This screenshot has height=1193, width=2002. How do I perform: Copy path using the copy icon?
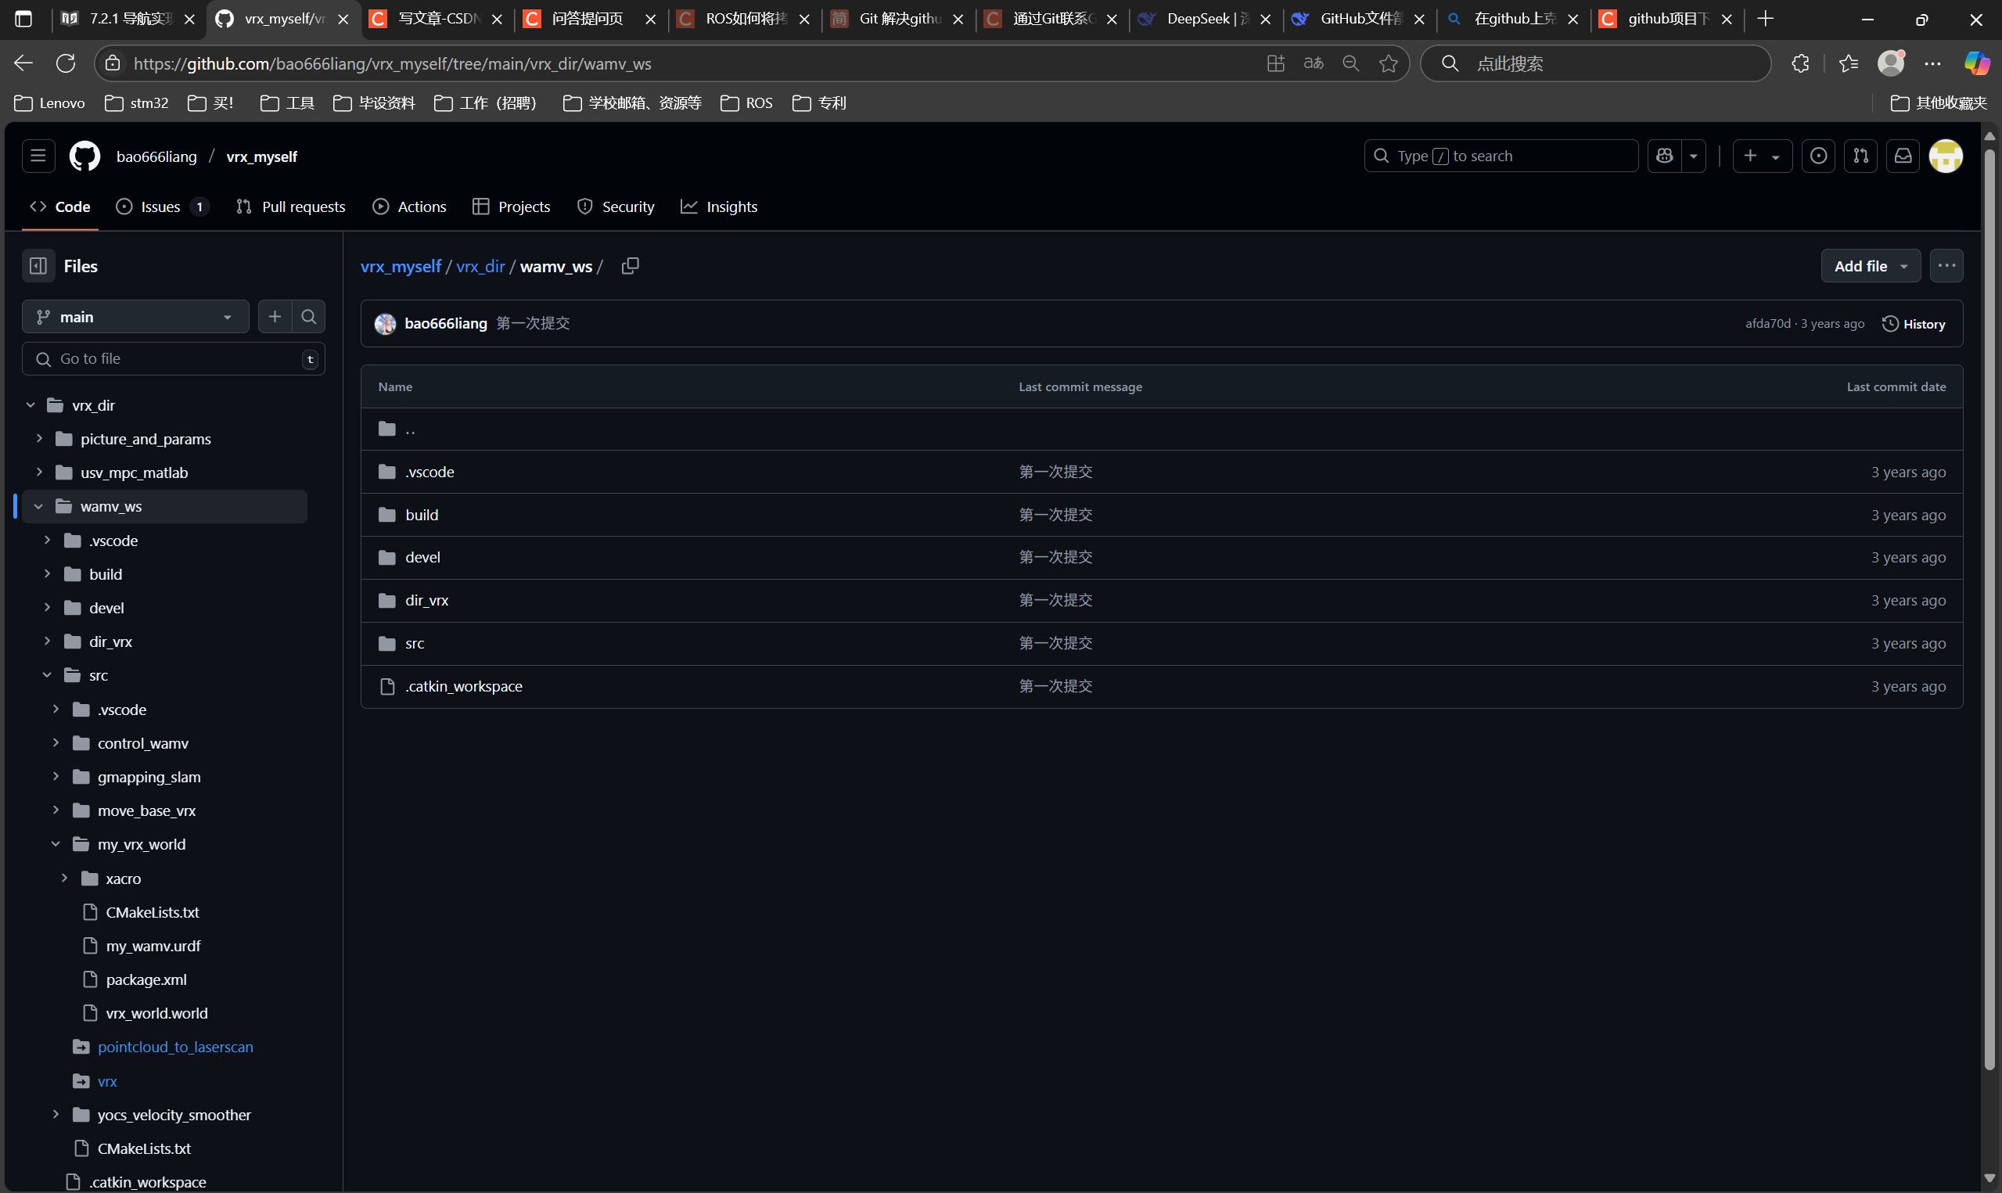click(630, 266)
